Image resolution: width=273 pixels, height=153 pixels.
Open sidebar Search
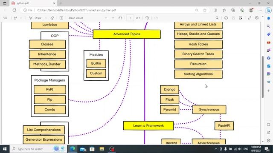269,26
